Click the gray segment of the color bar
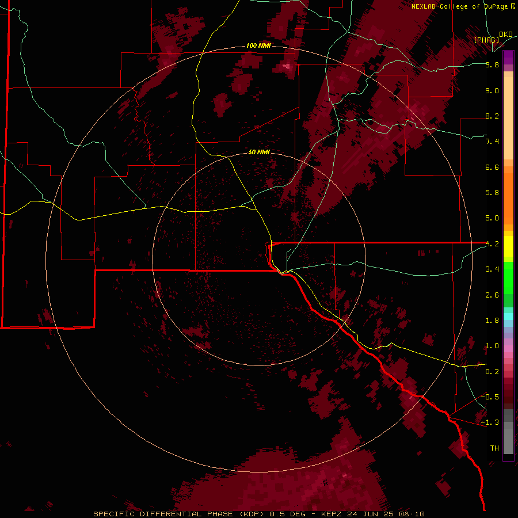518x518 pixels. [x=508, y=432]
